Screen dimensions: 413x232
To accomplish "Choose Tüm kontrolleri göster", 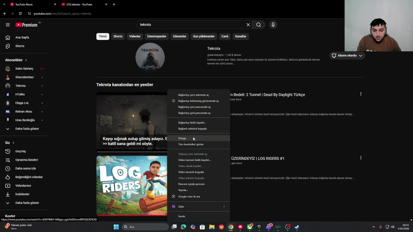I will click(198, 144).
